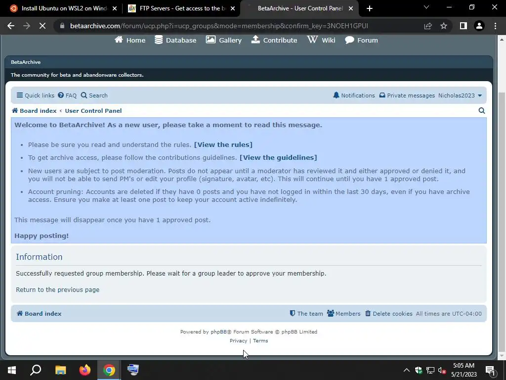Viewport: 506px width, 380px height.
Task: Go to the Contribute page
Action: pos(274,40)
